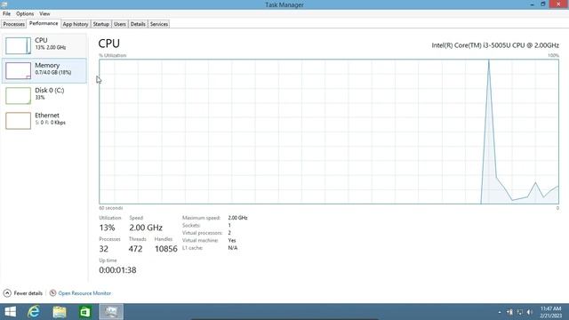Select the CPU graph thumbnail in sidebar
The image size is (569, 320).
tap(18, 45)
